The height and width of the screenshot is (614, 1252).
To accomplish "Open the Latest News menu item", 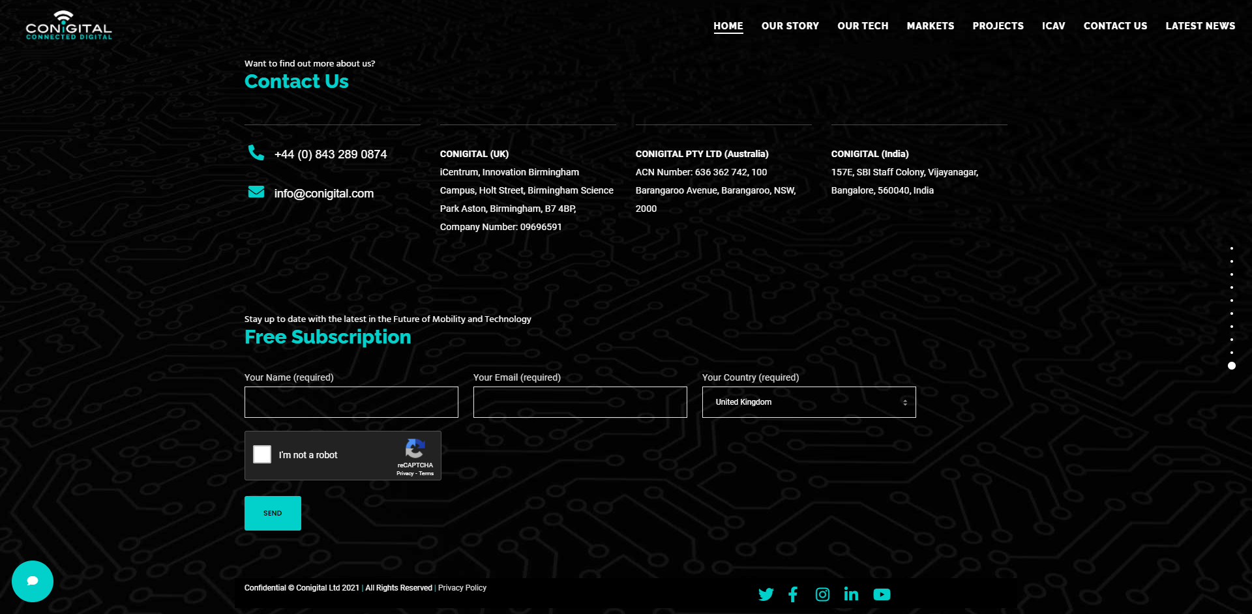I will tap(1200, 26).
